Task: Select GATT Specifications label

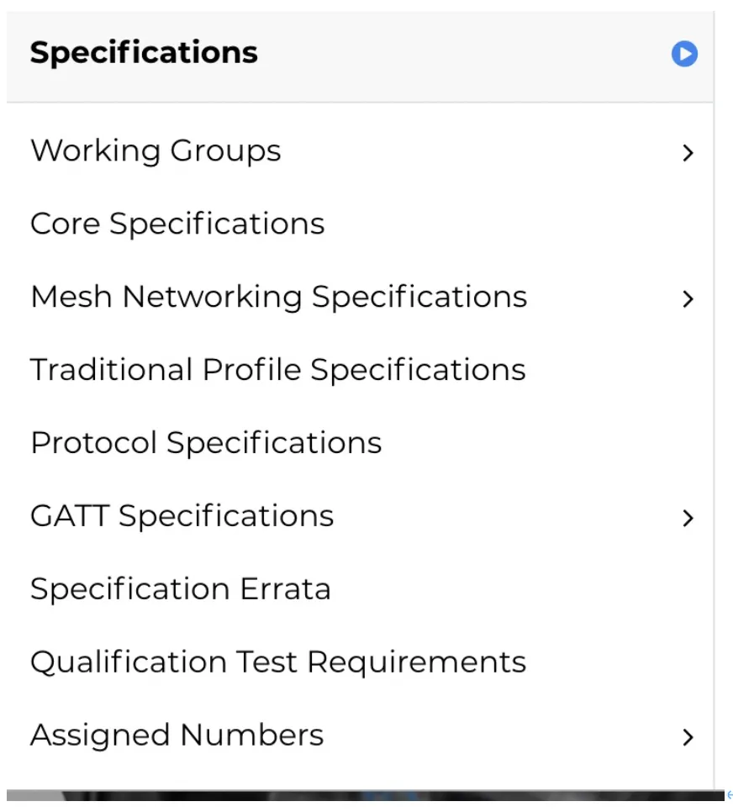Action: point(182,516)
